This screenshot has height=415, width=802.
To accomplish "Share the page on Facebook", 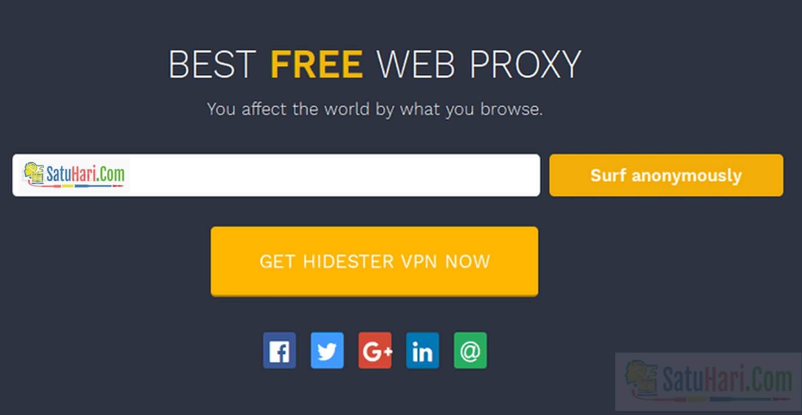I will coord(279,350).
